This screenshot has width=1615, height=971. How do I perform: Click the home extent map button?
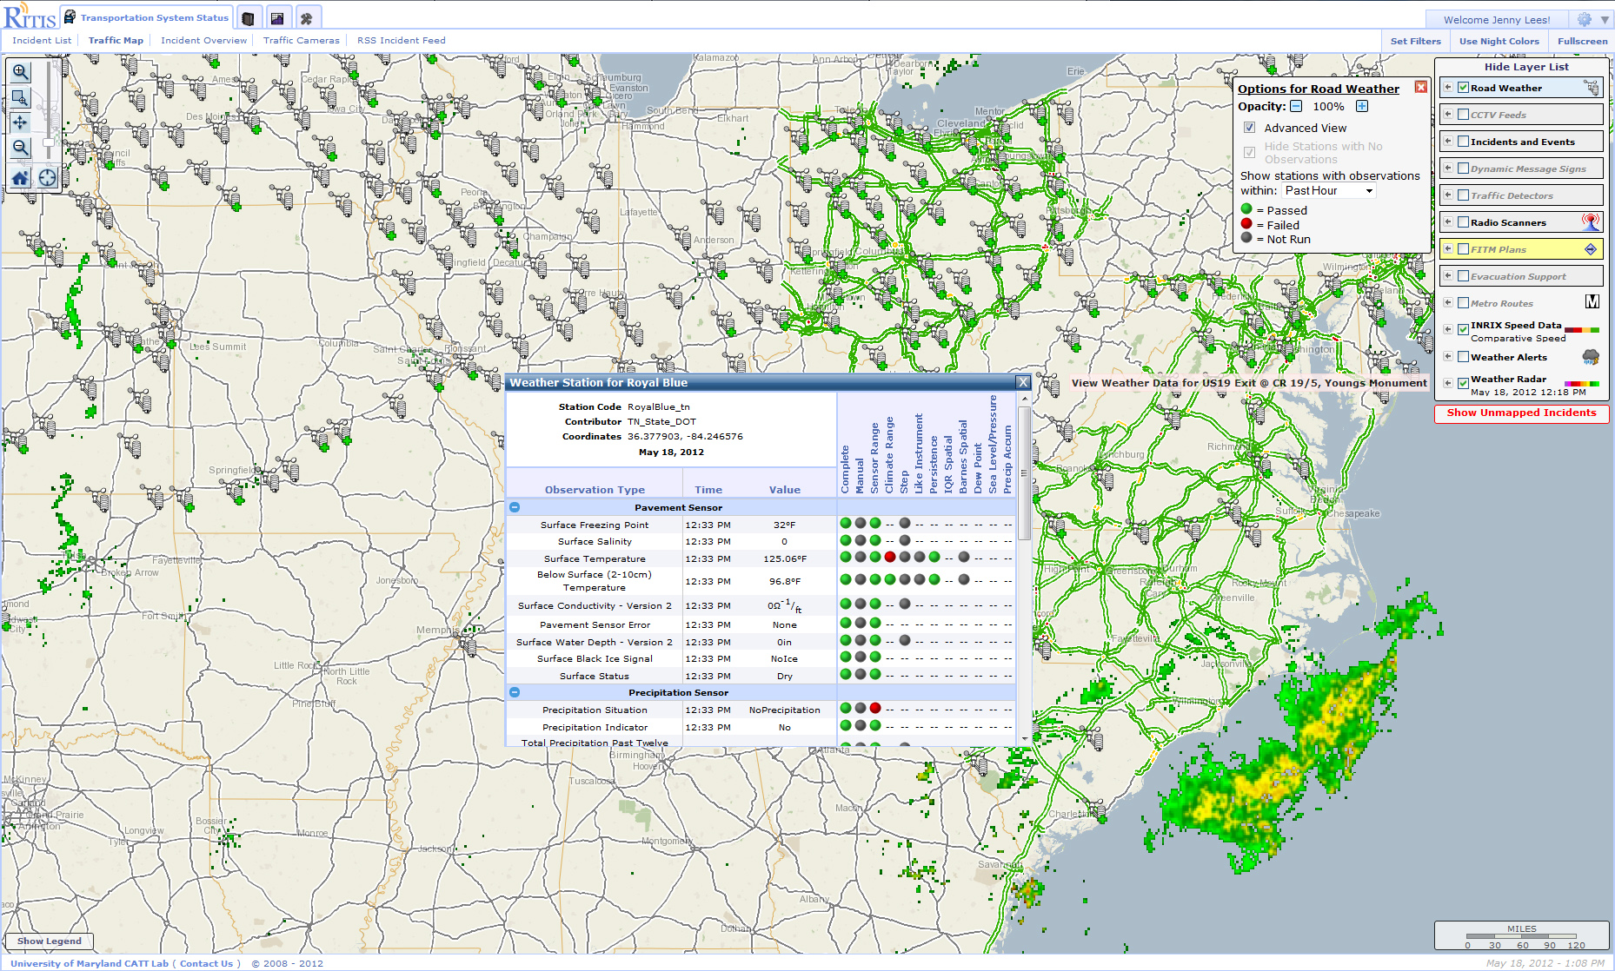click(x=20, y=178)
